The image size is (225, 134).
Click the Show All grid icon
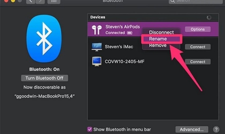point(53,2)
